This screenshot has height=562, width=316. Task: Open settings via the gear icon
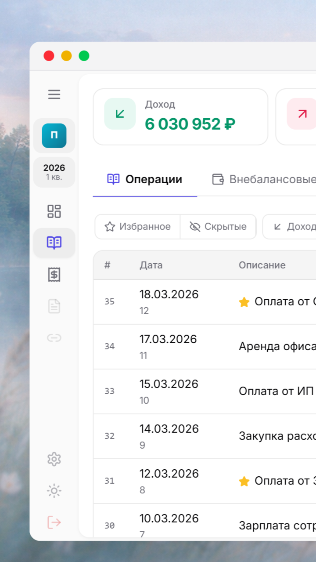54,459
